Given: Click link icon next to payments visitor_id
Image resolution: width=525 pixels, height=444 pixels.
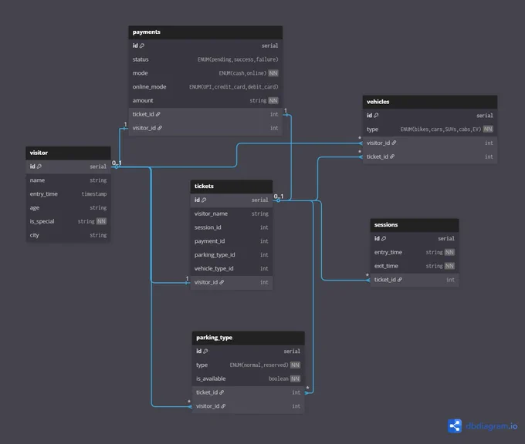Looking at the screenshot, I should 160,128.
